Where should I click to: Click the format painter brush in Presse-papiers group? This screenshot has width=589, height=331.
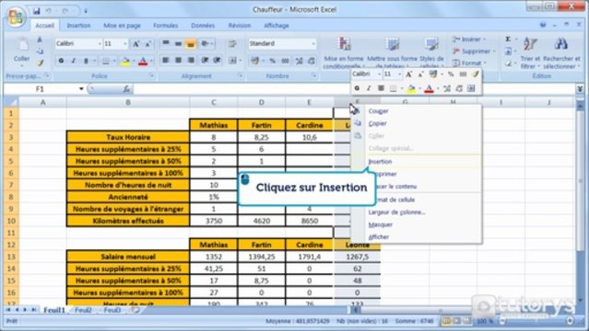pos(40,63)
